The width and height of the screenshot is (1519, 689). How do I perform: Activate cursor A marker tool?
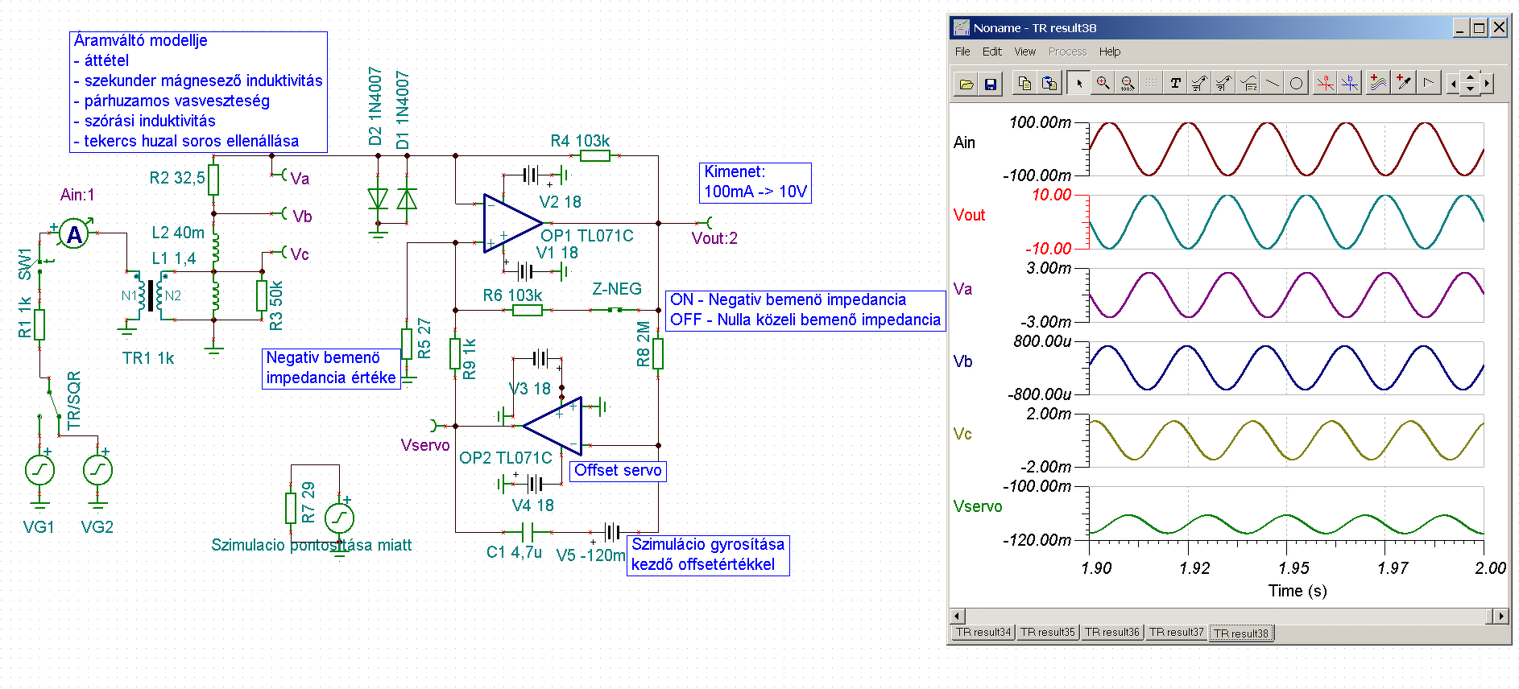1325,83
